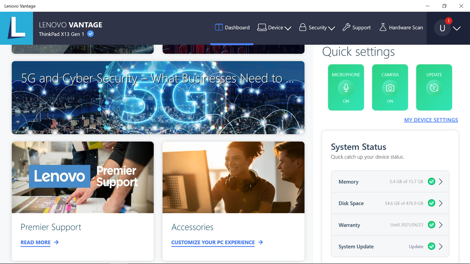Go to the Dashboard tab
This screenshot has width=470, height=264.
coord(232,28)
